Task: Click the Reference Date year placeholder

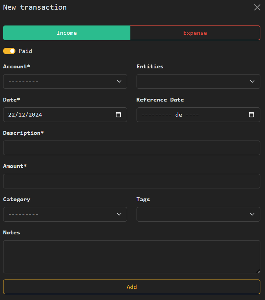Action: pos(192,115)
